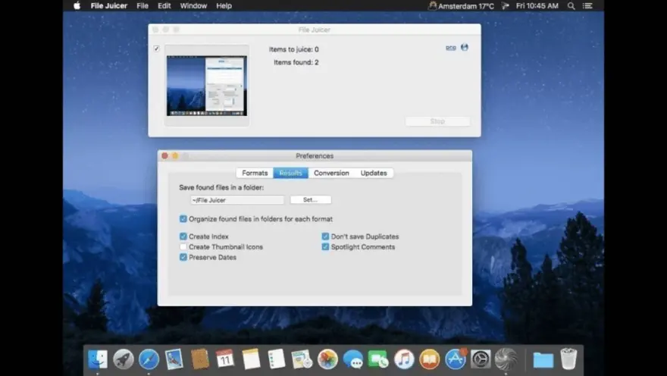Close the Preferences window
Viewport: 667px width, 376px height.
pos(164,155)
